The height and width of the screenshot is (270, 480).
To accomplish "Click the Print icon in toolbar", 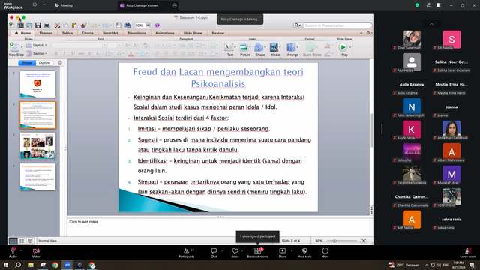I will click(x=46, y=25).
